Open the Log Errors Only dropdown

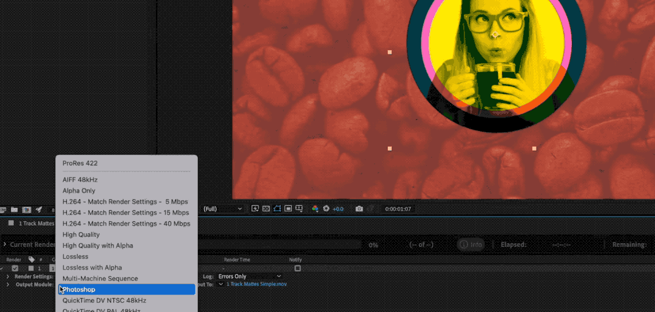[249, 276]
